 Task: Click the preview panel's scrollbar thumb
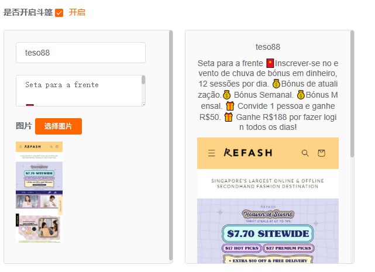[352, 94]
